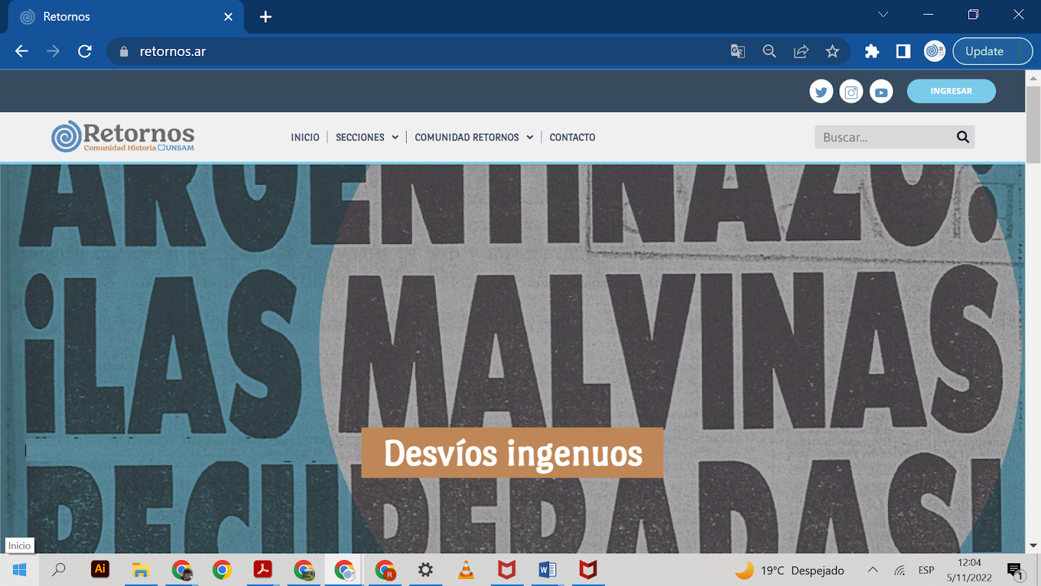
Task: Click the page vertical scrollbar thumb
Action: tap(1033, 124)
